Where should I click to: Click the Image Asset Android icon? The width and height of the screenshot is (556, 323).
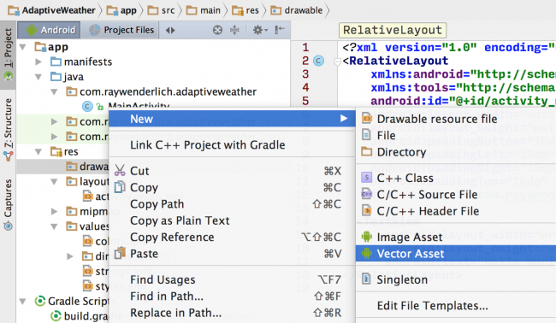click(x=367, y=237)
